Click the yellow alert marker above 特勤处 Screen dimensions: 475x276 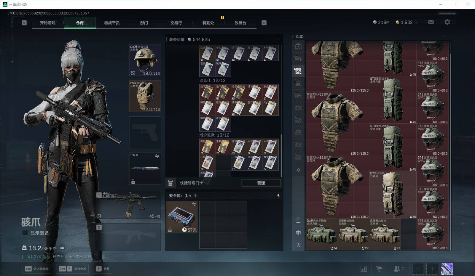pos(222,17)
